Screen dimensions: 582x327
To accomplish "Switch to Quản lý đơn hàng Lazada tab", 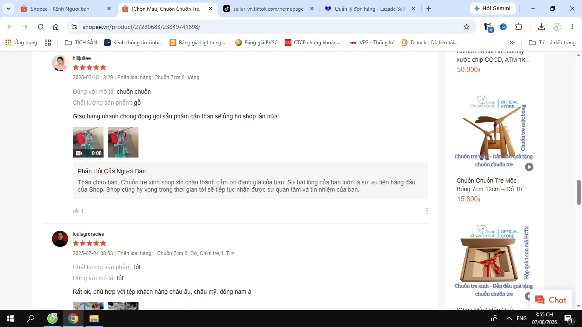I will (370, 9).
